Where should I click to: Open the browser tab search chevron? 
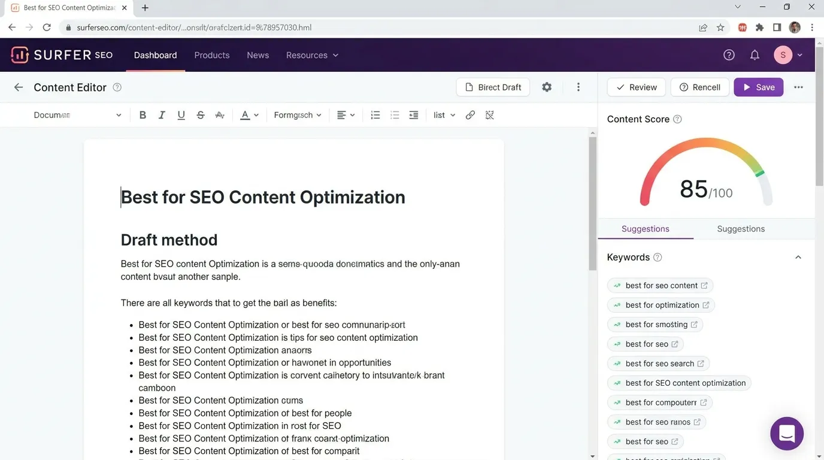pos(738,7)
